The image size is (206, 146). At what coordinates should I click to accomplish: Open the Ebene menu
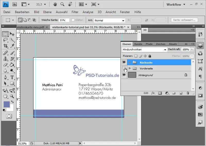click(x=47, y=12)
